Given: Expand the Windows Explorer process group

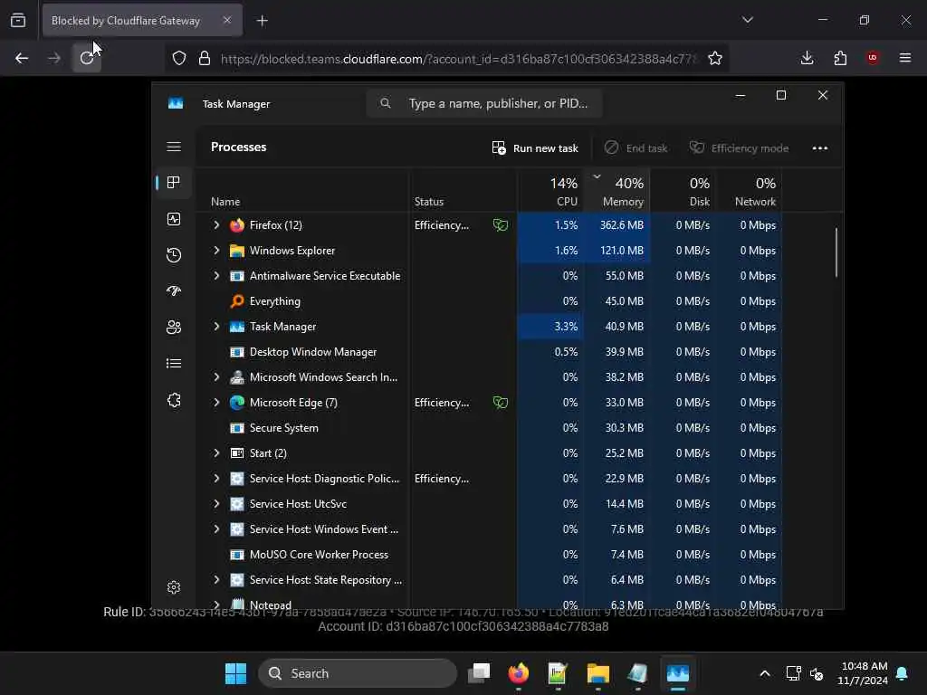Looking at the screenshot, I should (216, 251).
